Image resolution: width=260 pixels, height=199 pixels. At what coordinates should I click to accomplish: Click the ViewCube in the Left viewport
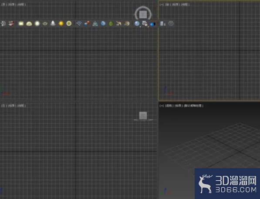point(143,116)
